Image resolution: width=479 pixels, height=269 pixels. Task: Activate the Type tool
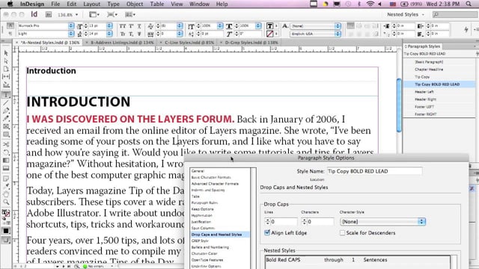pyautogui.click(x=6, y=95)
